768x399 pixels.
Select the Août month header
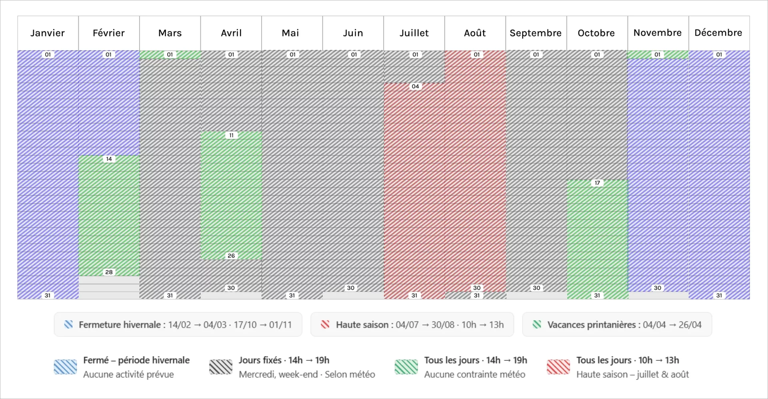point(475,33)
